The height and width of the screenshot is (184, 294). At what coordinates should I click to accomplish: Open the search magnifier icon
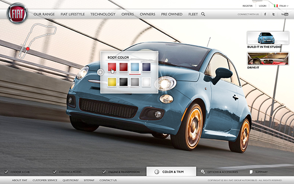pyautogui.click(x=203, y=14)
